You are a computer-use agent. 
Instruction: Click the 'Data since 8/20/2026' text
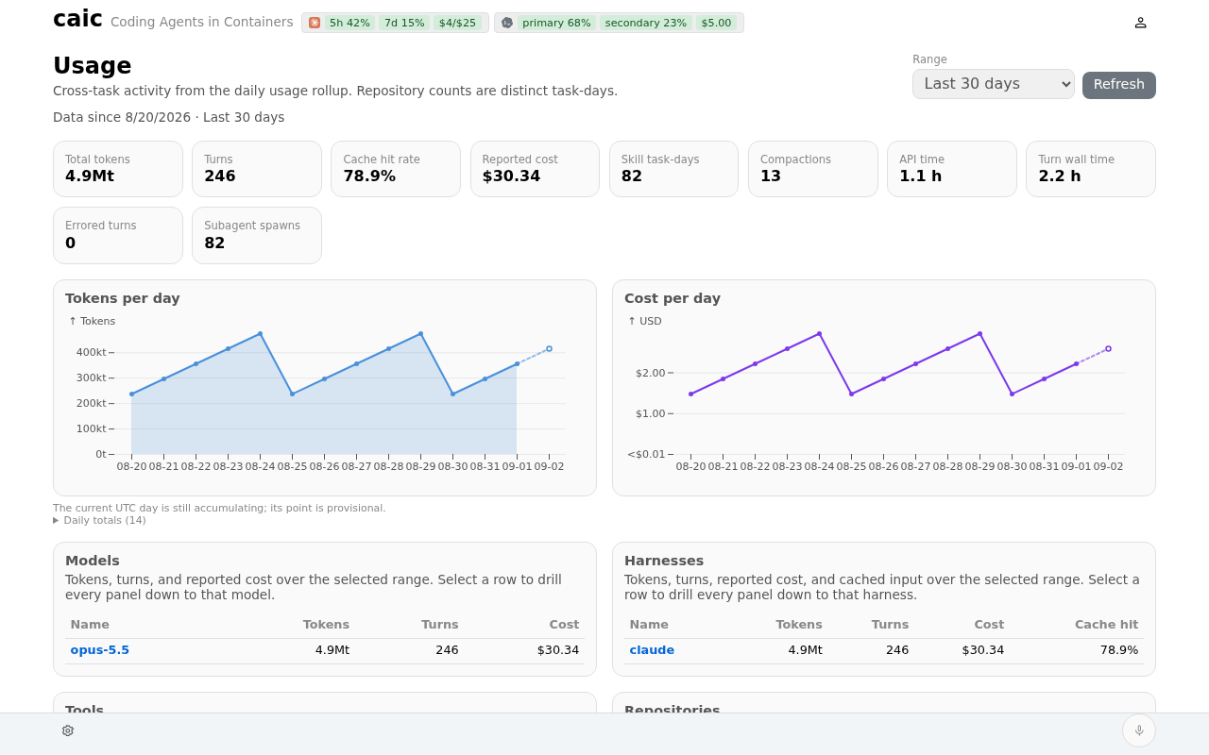coord(122,117)
